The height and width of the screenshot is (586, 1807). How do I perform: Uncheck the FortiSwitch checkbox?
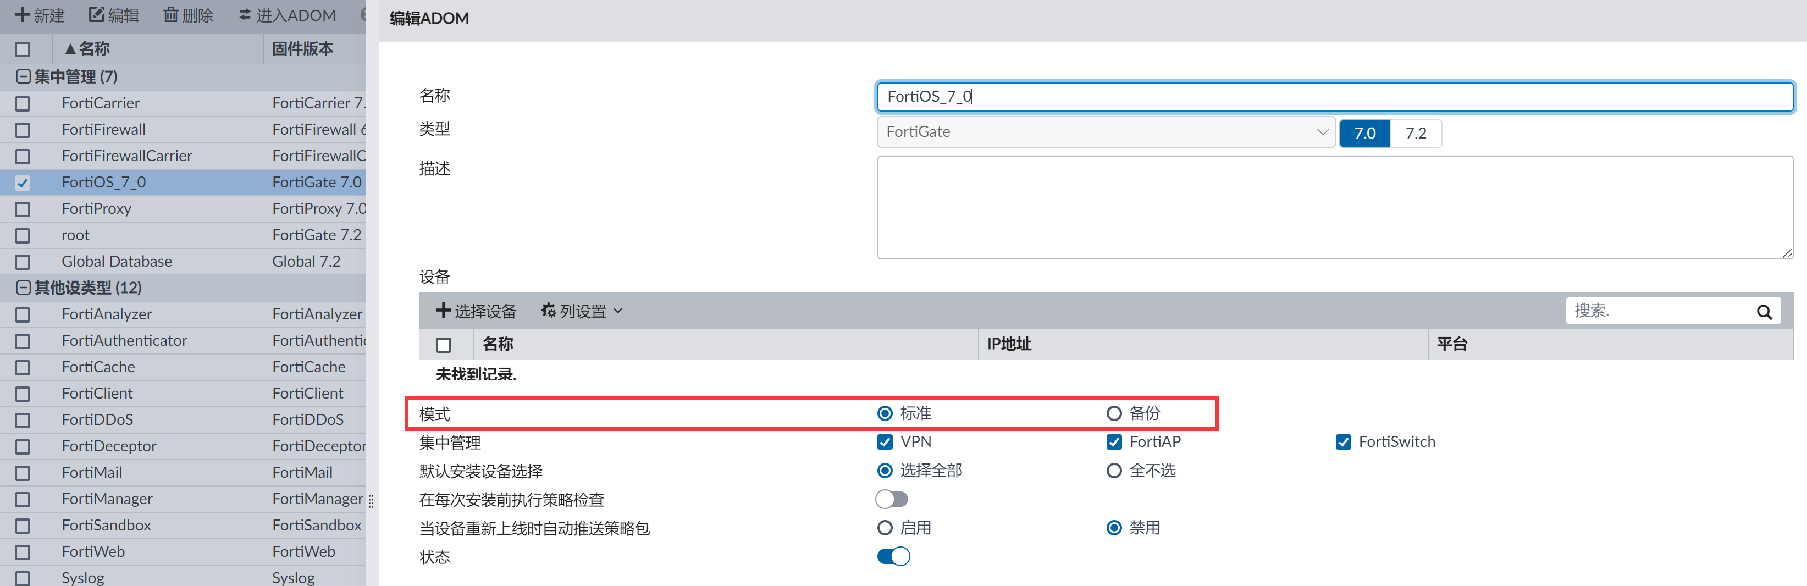point(1344,442)
